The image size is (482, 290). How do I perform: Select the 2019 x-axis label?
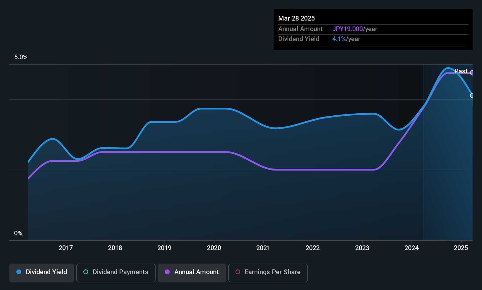click(164, 248)
